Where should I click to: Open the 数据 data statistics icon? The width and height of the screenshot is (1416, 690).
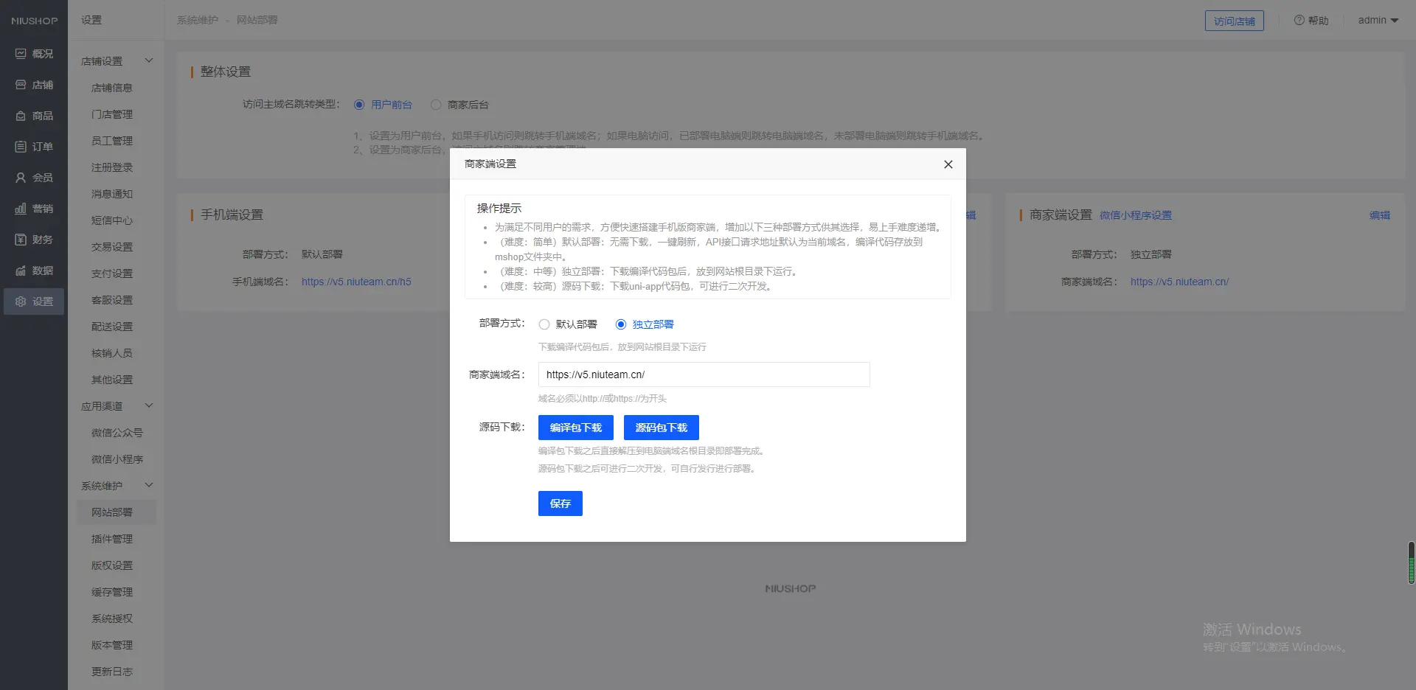tap(21, 271)
